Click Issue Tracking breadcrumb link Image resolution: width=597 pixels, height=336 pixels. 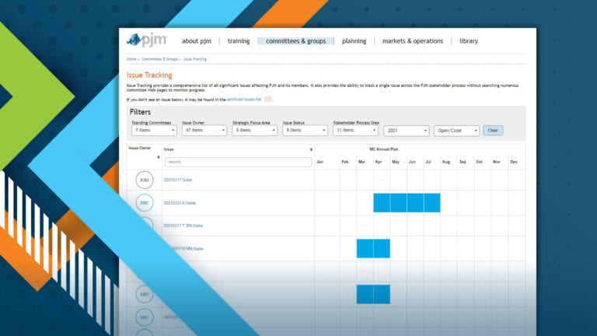click(195, 59)
